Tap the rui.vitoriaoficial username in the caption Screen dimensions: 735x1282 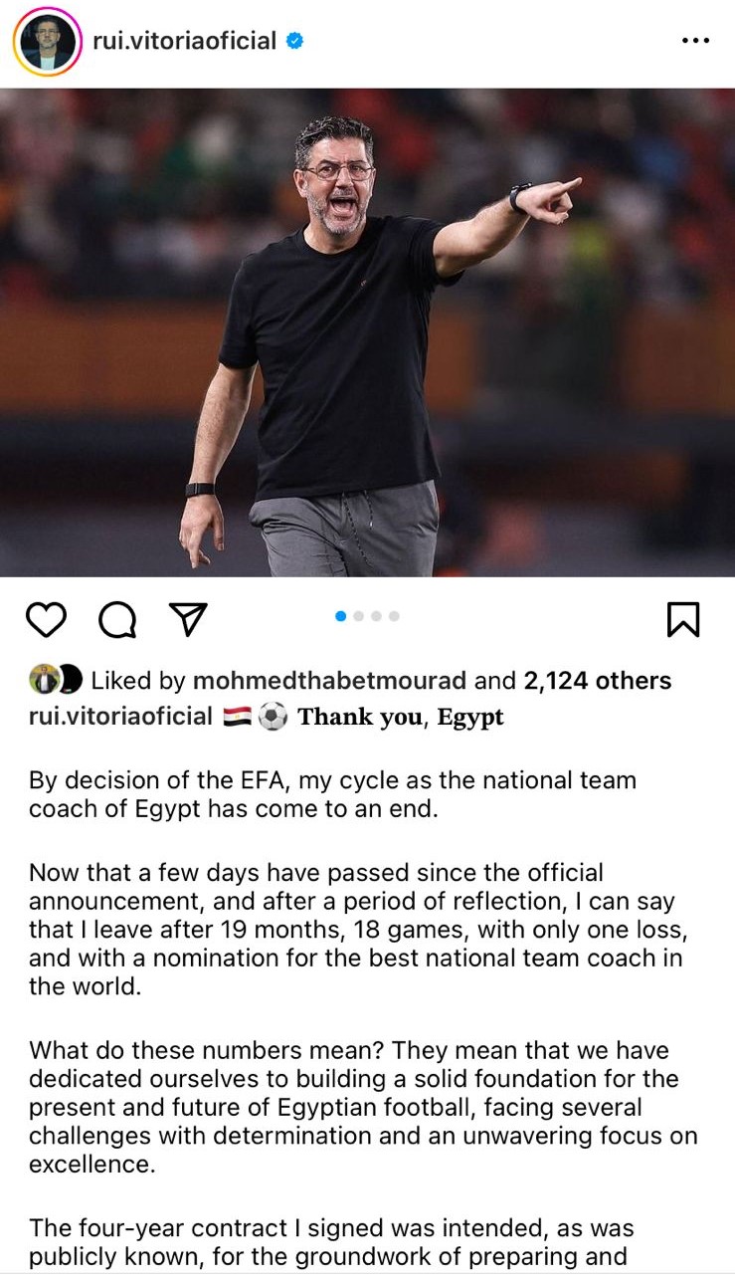120,717
